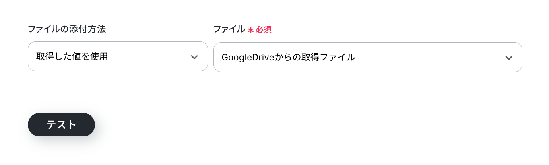Viewport: 549px width, 165px height.
Task: Open the ファイル dropdown
Action: (x=368, y=57)
